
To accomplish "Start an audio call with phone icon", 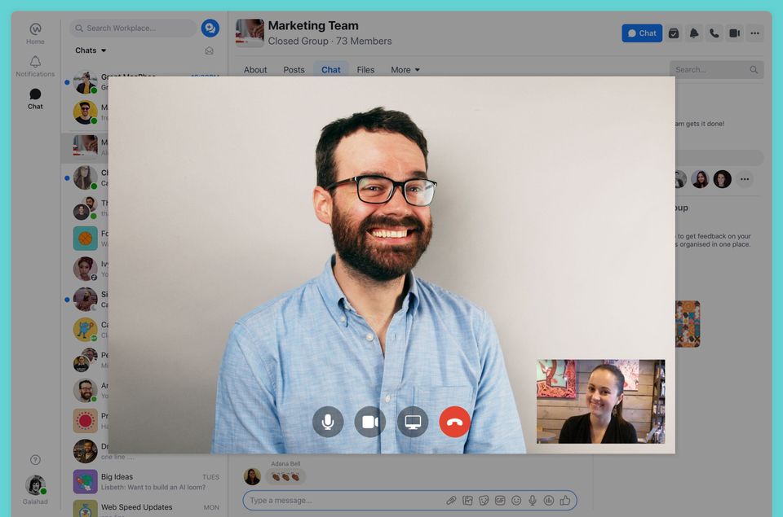I will [714, 33].
